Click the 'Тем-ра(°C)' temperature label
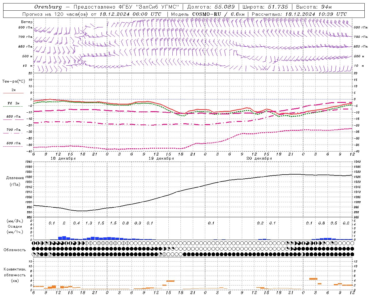The image size is (369, 295). 14,82
